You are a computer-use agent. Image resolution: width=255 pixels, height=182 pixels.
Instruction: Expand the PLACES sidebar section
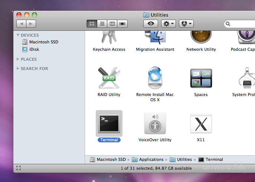click(x=18, y=59)
